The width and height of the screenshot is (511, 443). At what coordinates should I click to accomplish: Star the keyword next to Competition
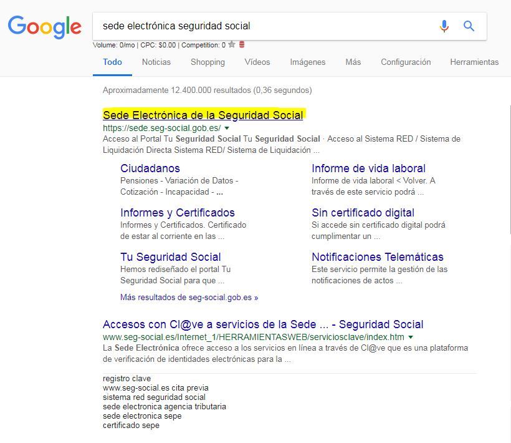pos(232,44)
